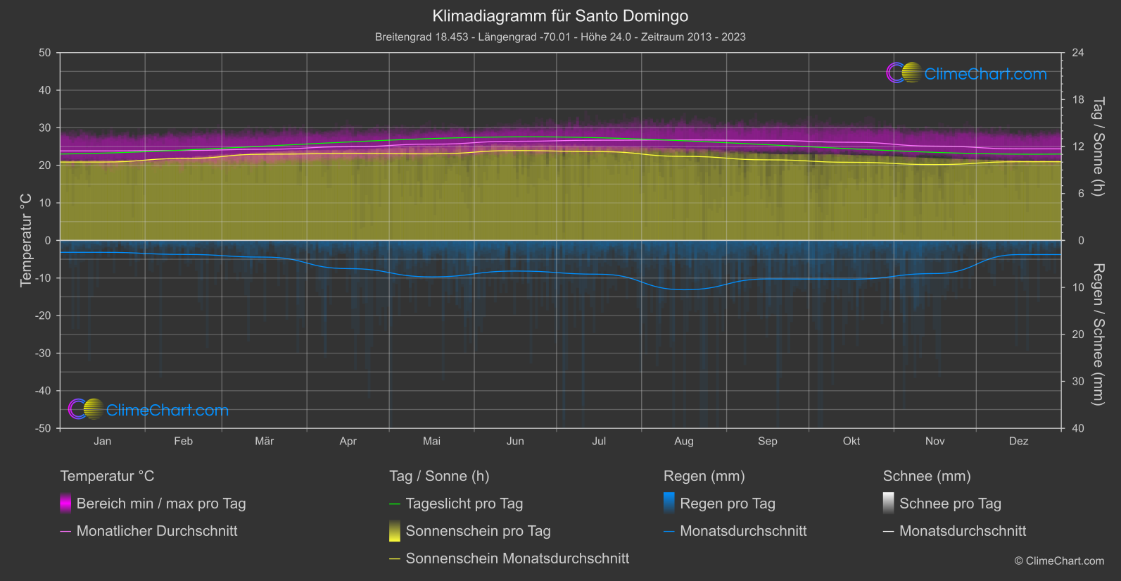The image size is (1121, 581).
Task: Click the 'Dez' month label on the axis
Action: click(x=1019, y=441)
